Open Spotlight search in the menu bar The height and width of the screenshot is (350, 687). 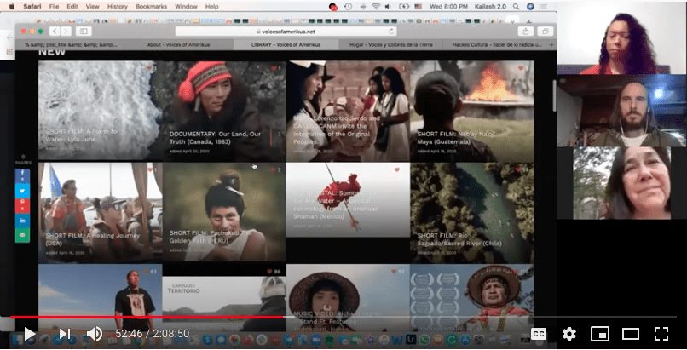tap(517, 7)
